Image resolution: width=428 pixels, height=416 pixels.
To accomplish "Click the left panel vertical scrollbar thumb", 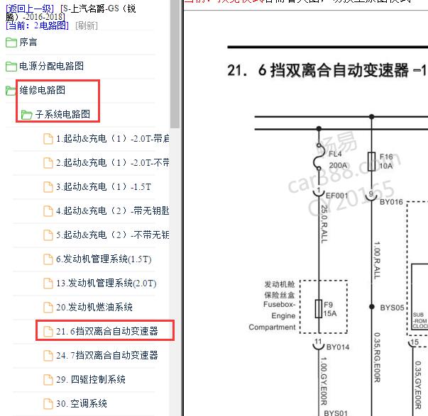I will pos(175,64).
